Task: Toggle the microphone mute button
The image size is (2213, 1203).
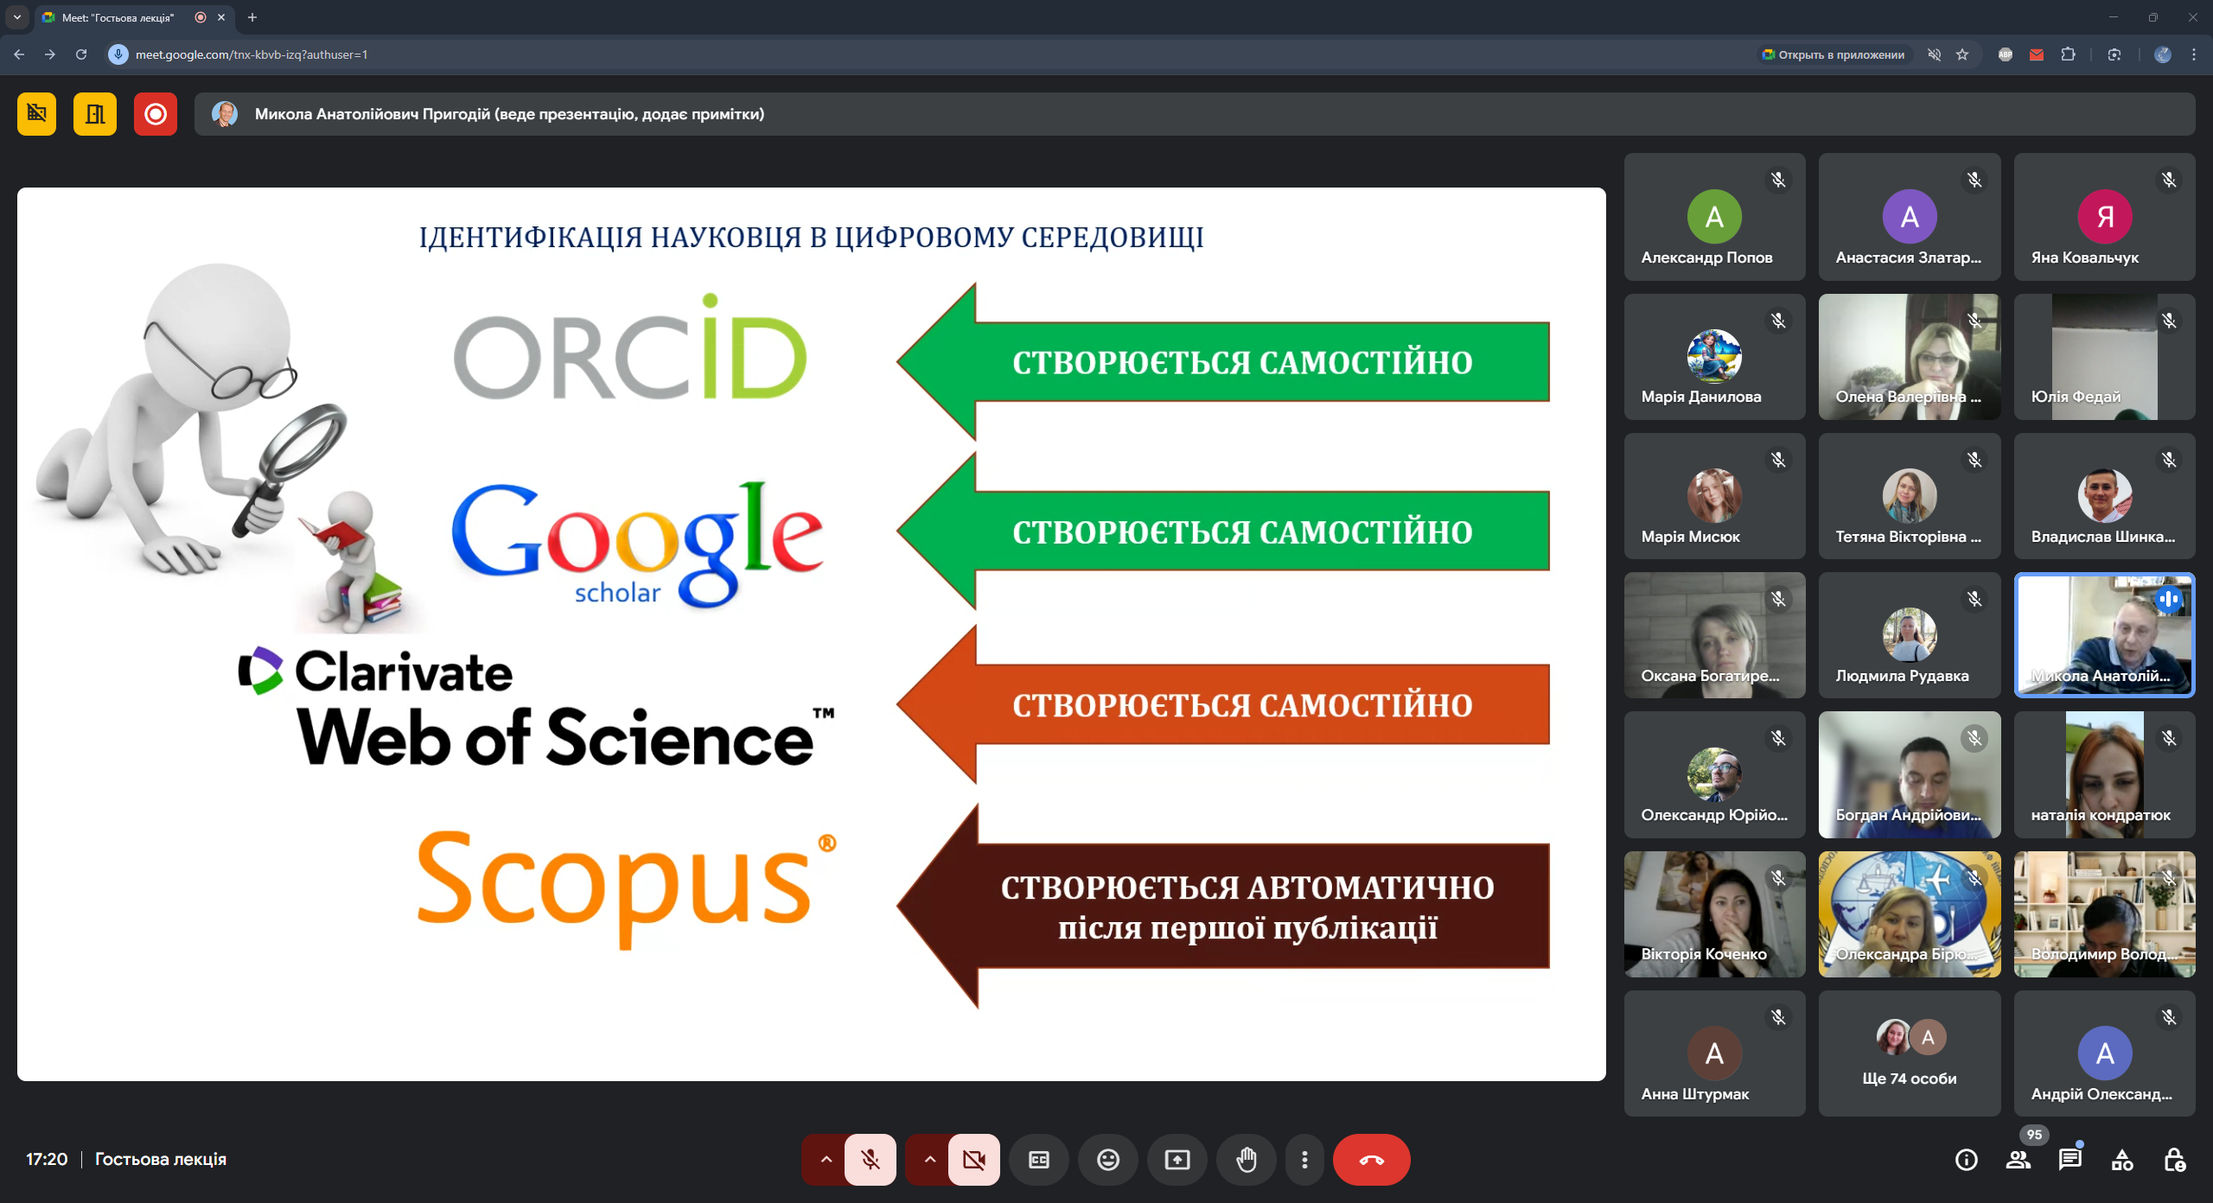Action: click(870, 1160)
